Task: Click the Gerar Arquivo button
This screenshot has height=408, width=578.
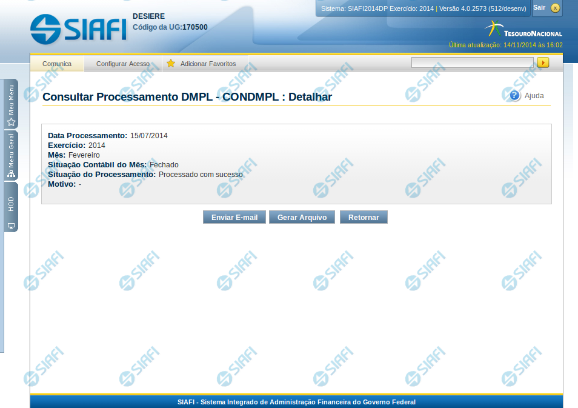Action: tap(302, 218)
